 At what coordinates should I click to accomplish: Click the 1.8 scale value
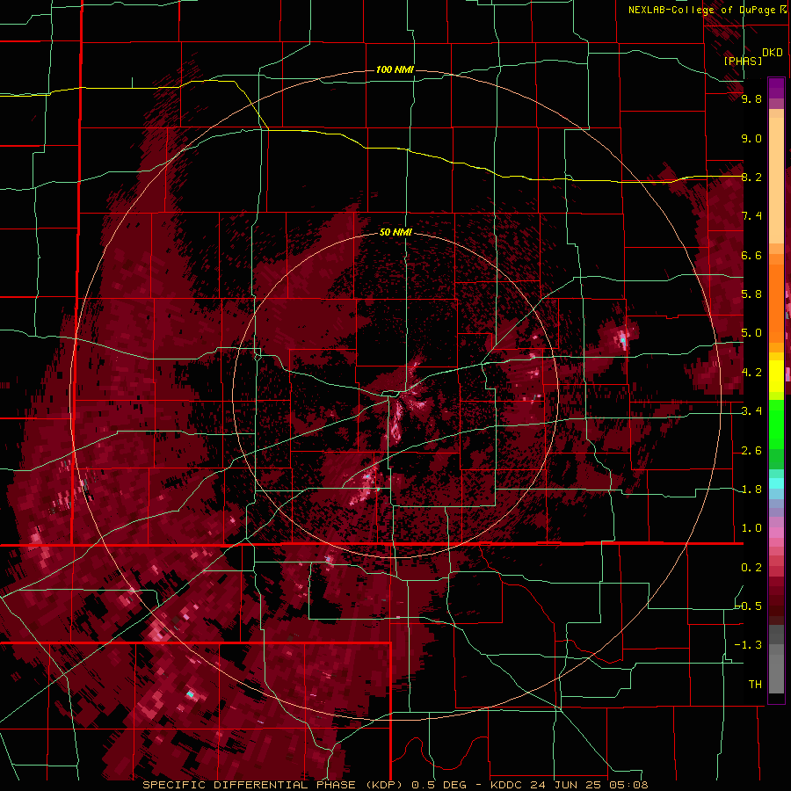pyautogui.click(x=751, y=490)
